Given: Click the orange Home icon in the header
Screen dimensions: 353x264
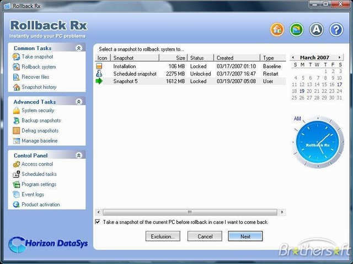Looking at the screenshot, I should (x=277, y=29).
